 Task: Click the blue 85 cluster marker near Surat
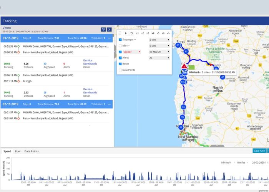click(x=178, y=45)
